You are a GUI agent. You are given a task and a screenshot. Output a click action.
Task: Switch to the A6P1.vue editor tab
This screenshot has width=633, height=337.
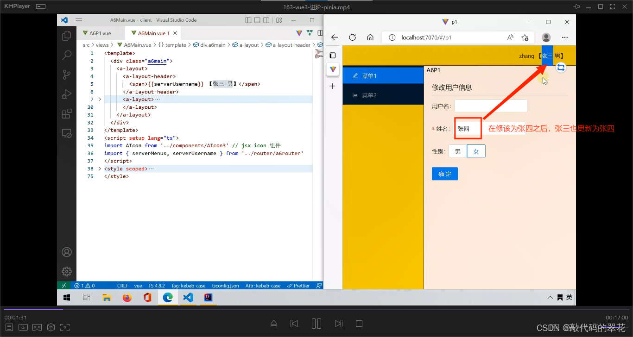101,33
